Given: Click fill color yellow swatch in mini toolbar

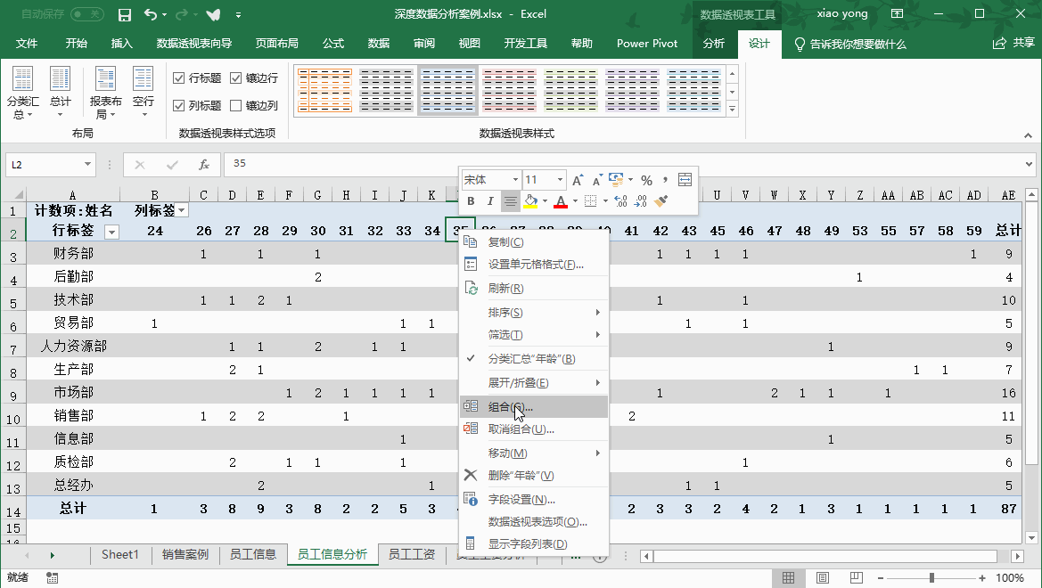Looking at the screenshot, I should 530,200.
